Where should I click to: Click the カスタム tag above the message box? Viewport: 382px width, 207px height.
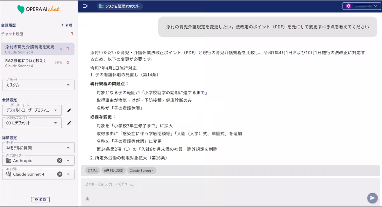point(92,171)
